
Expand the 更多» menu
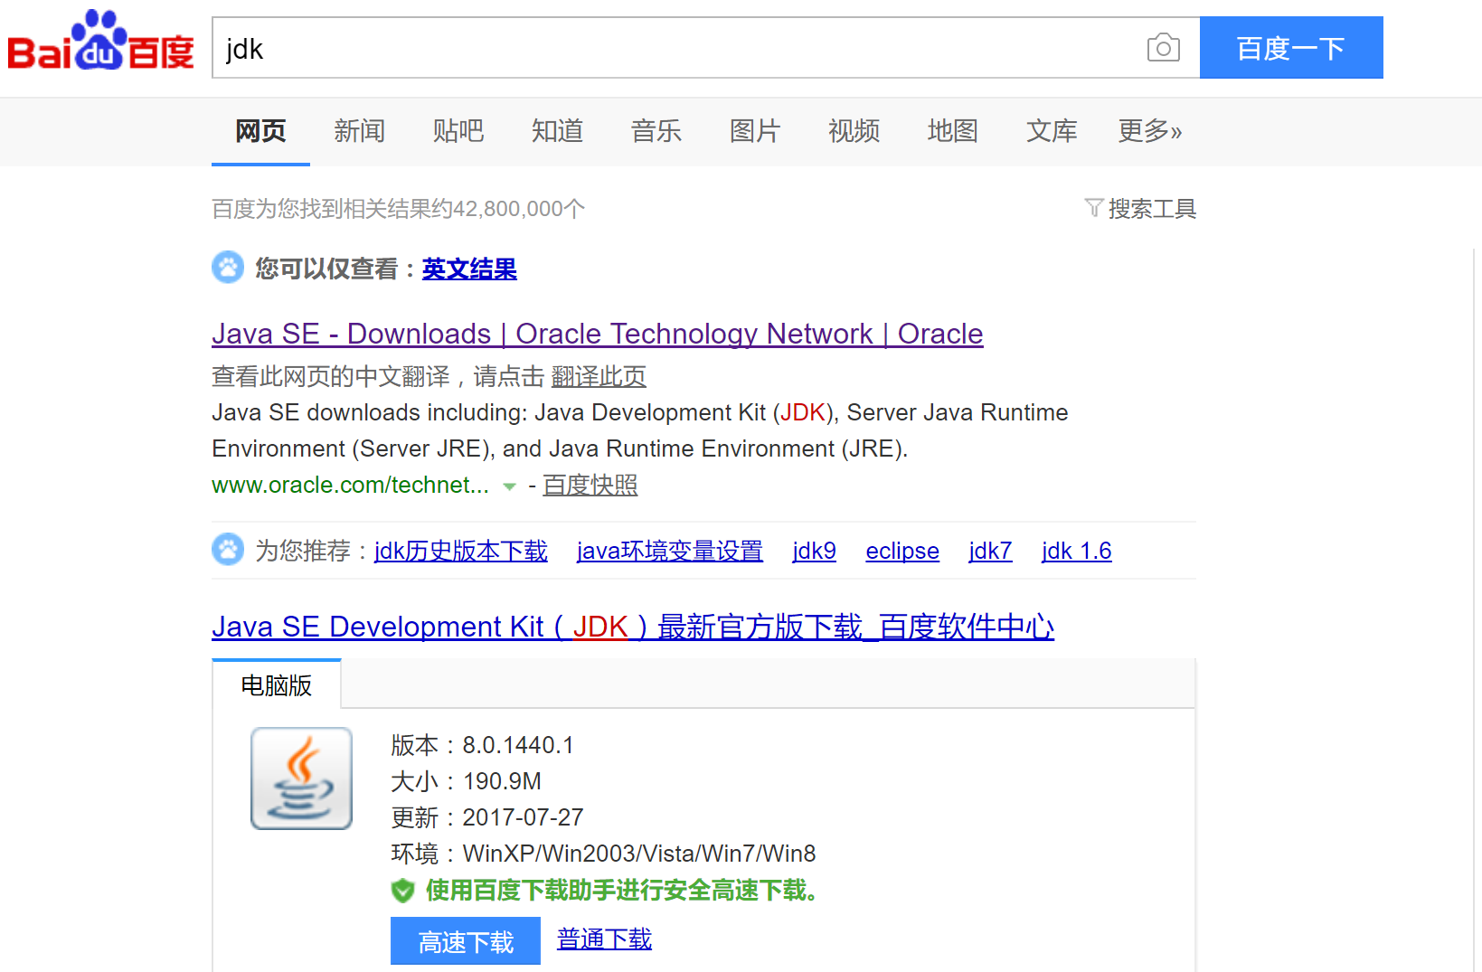pyautogui.click(x=1150, y=131)
